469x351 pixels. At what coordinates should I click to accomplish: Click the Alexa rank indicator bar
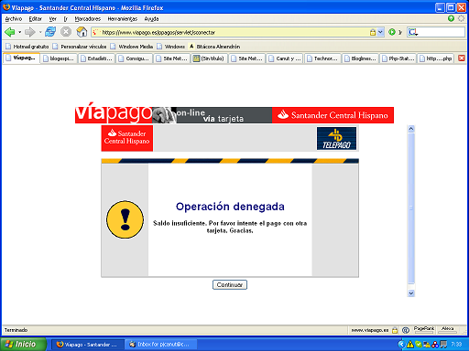[447, 330]
